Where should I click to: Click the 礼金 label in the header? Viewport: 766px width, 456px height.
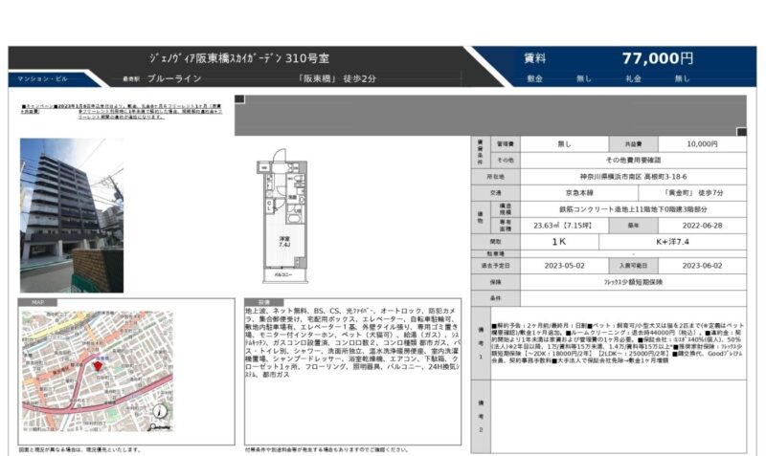(x=633, y=79)
